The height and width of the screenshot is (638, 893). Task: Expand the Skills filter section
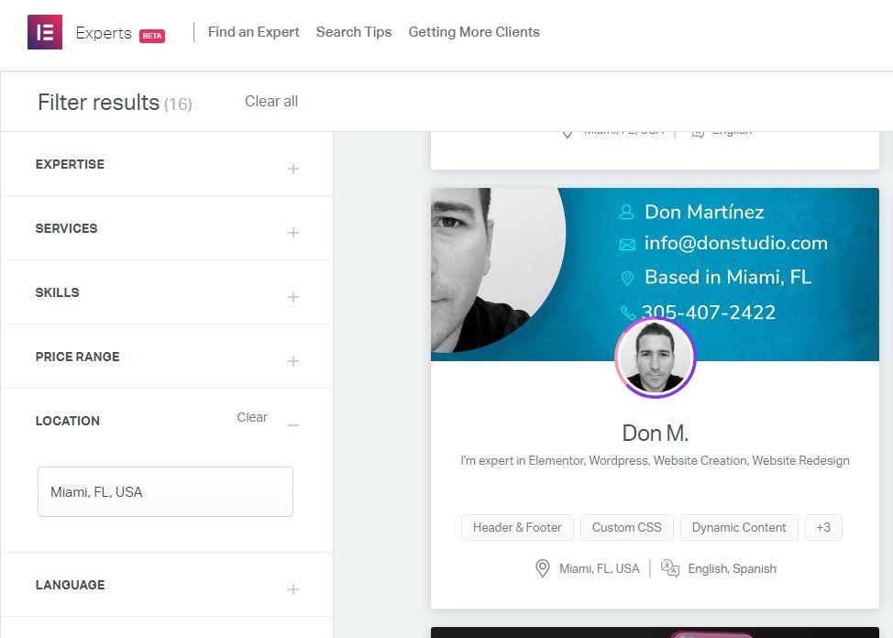[x=293, y=297]
